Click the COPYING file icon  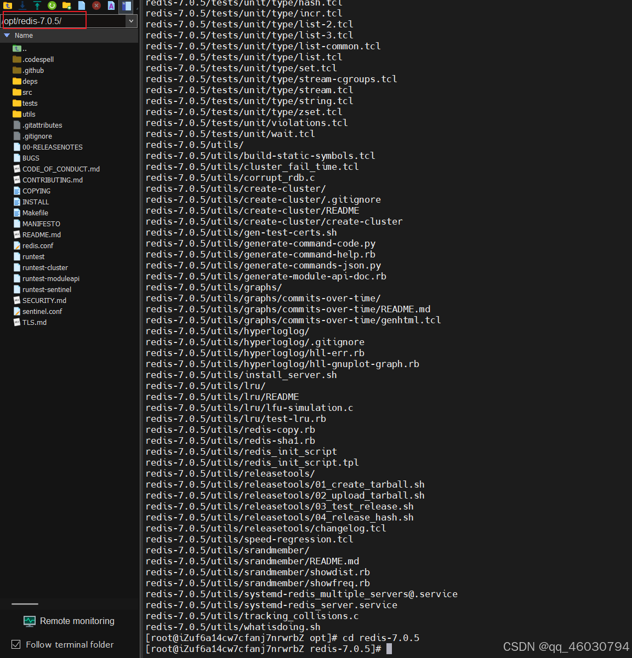[17, 191]
